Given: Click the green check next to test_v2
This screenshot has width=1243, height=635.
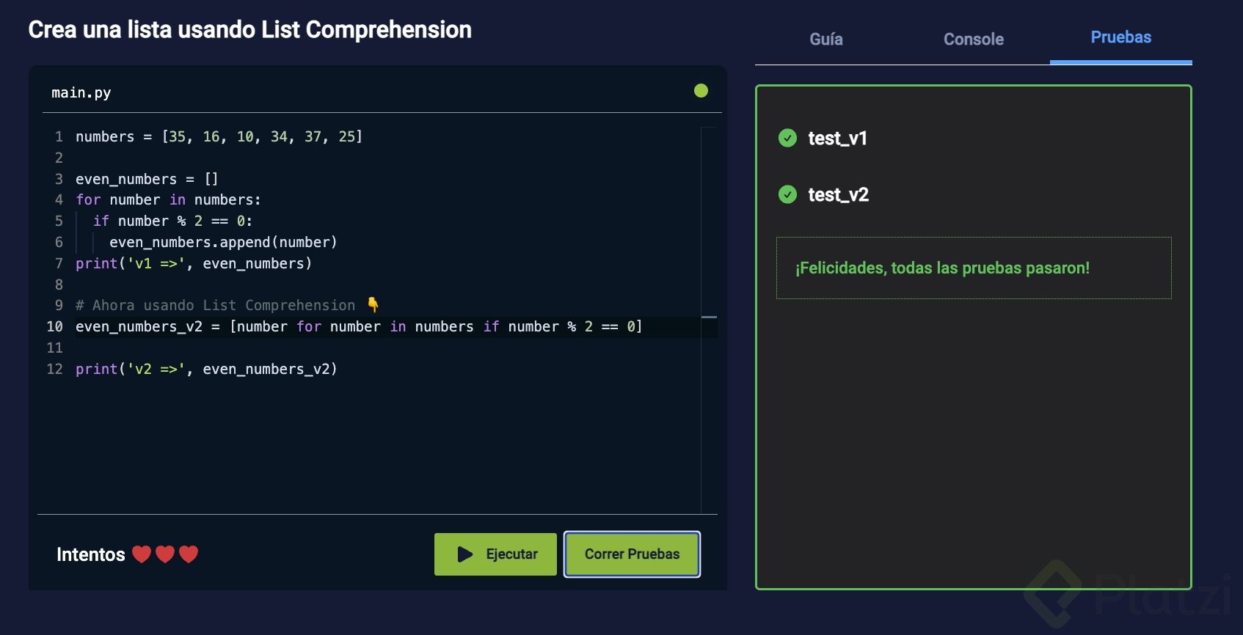Looking at the screenshot, I should (787, 194).
